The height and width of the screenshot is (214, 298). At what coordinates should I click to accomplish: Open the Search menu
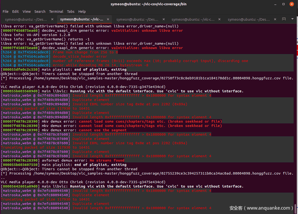point(40,11)
